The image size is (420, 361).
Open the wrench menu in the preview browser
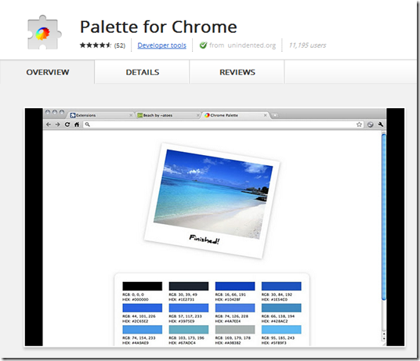pos(380,125)
